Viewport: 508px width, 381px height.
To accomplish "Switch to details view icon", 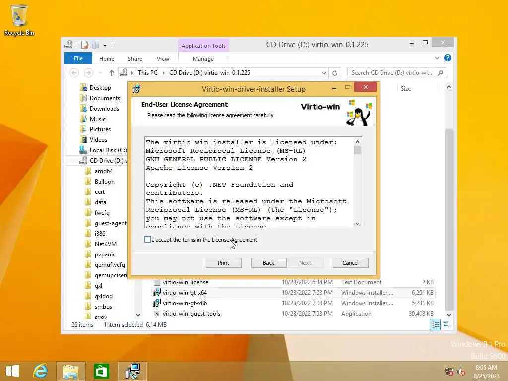I will tap(435, 324).
